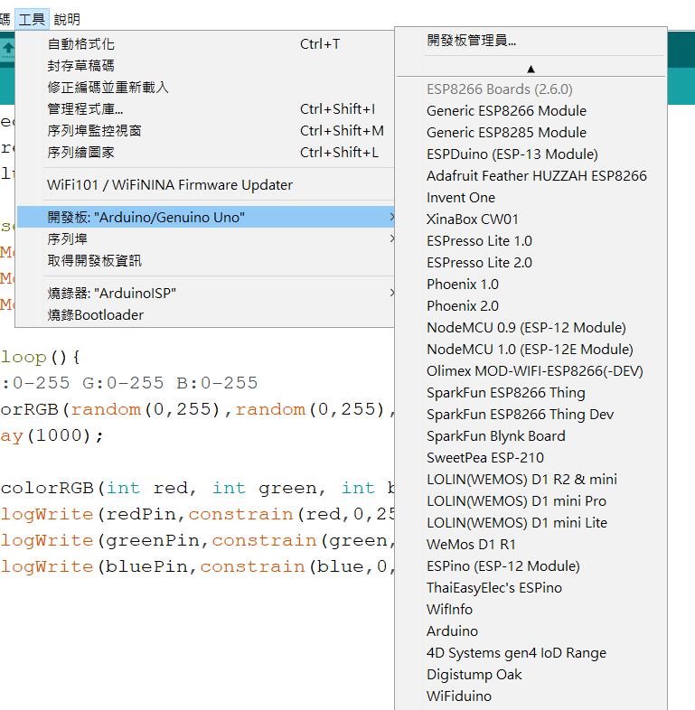695x710 pixels.
Task: Click the loop(){ line in editor
Action: (x=41, y=358)
